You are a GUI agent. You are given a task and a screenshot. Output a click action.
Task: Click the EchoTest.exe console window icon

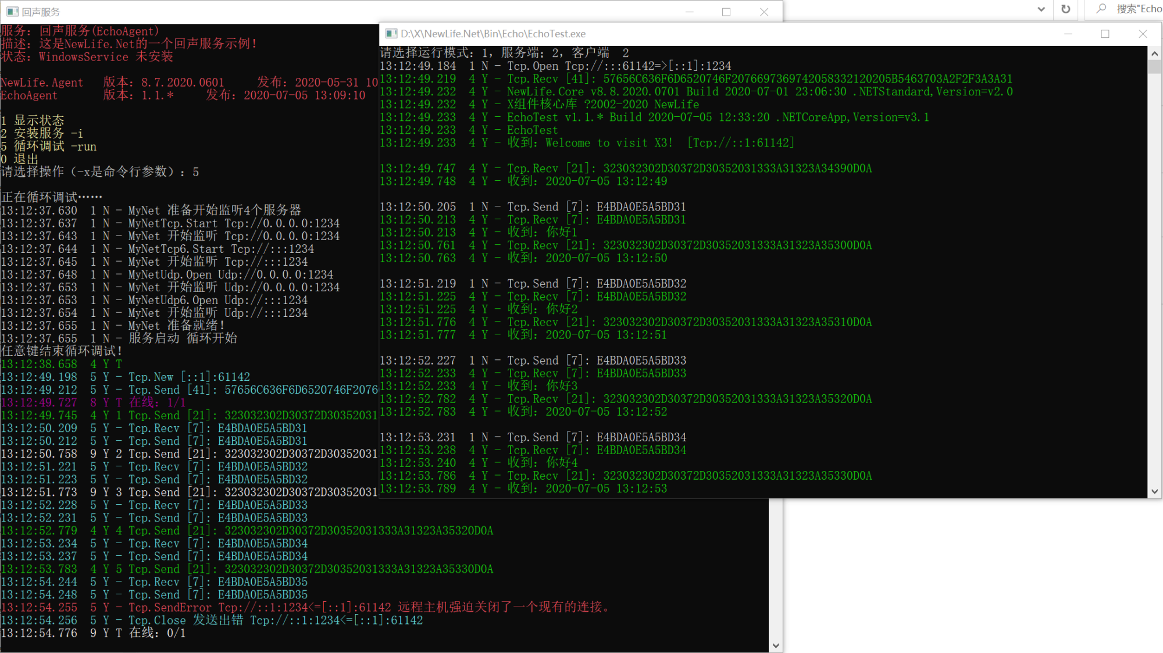click(391, 34)
